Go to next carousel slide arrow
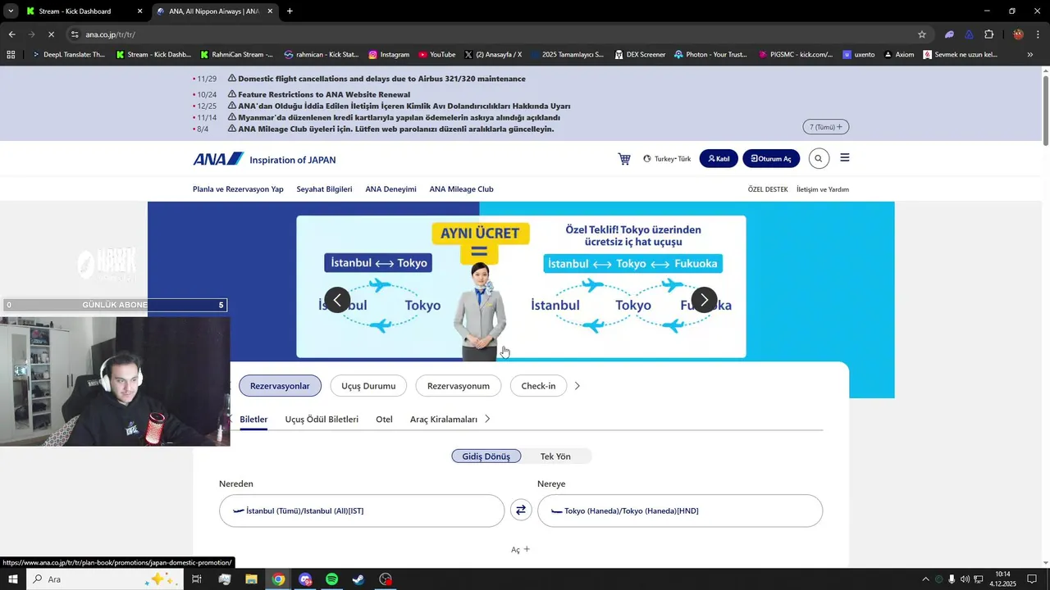The width and height of the screenshot is (1050, 590). 704,300
